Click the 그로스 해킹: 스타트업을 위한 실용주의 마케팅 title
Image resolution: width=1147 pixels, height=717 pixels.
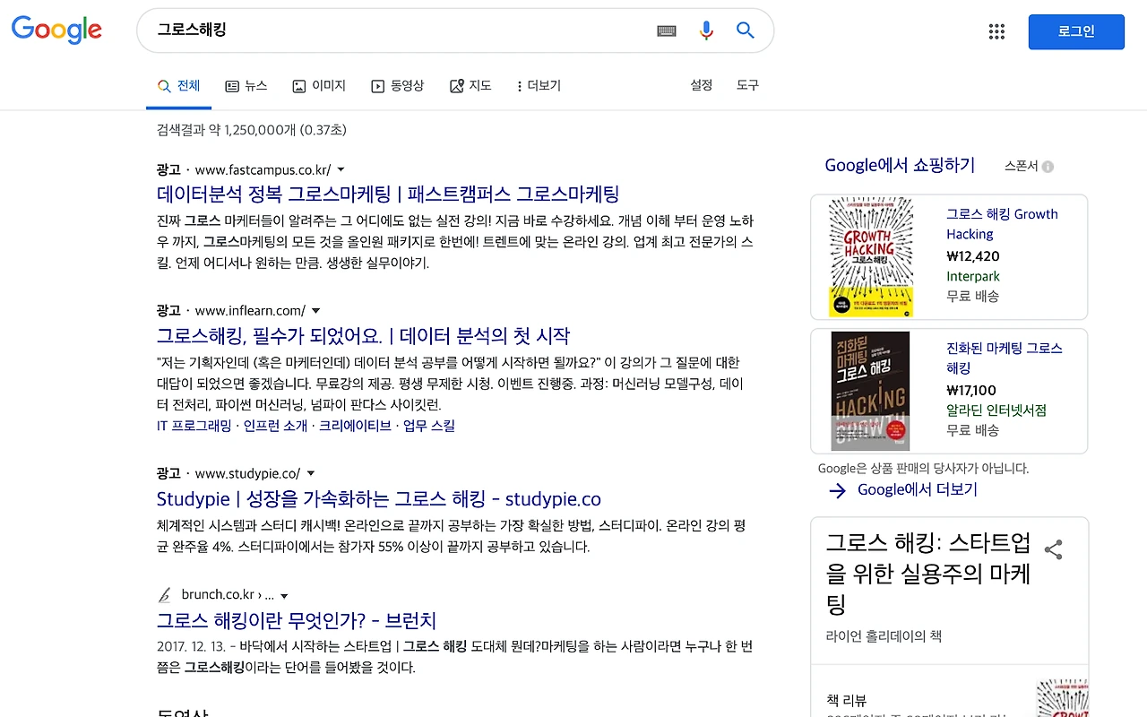point(928,574)
